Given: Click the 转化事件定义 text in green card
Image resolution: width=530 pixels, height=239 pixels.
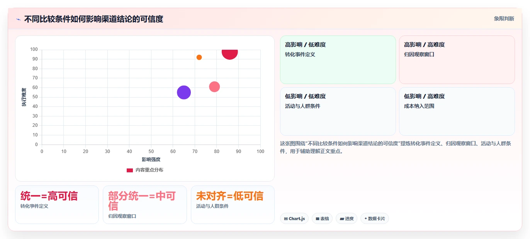Looking at the screenshot, I should 300,54.
